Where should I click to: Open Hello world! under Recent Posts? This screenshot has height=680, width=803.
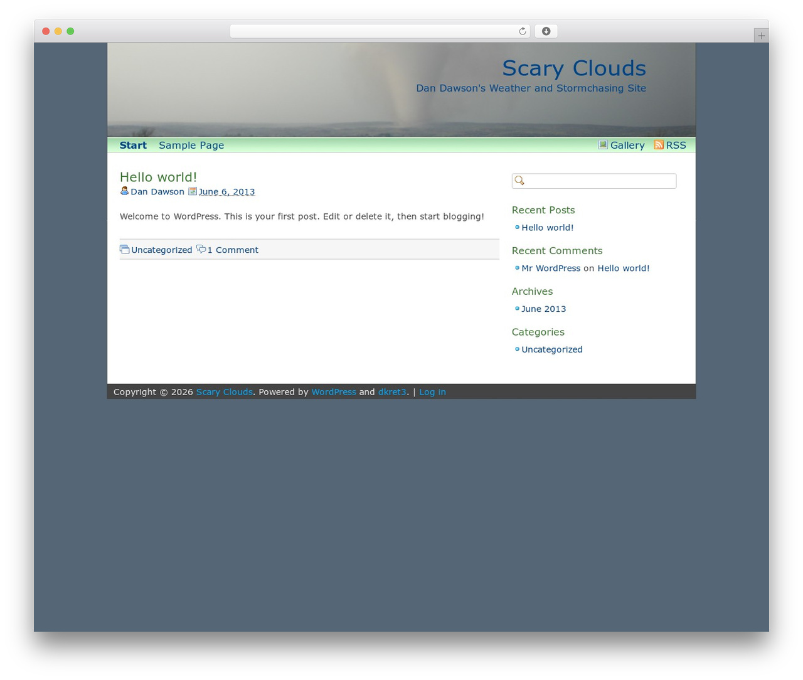point(548,228)
